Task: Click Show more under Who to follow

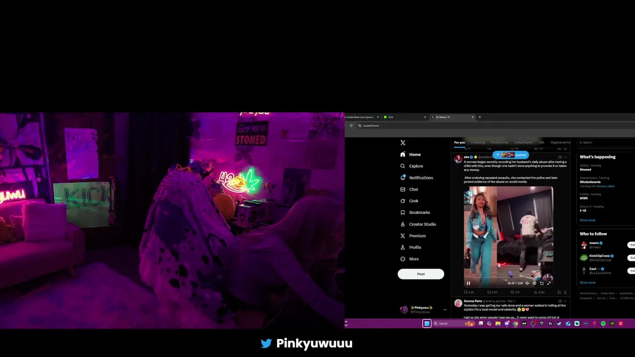Action: click(587, 283)
